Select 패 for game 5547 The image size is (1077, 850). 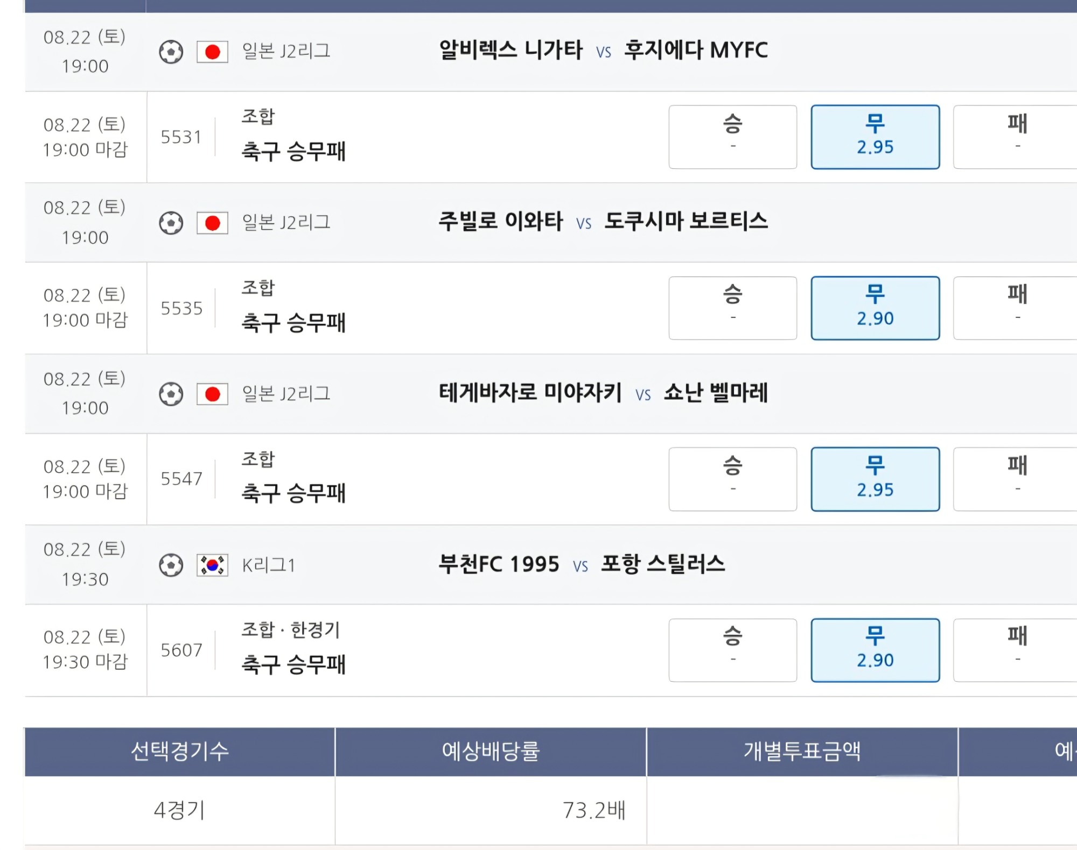tap(1016, 479)
